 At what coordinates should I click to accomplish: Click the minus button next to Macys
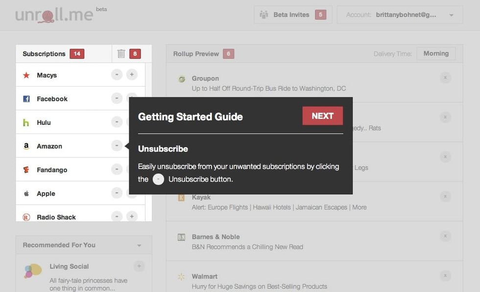pyautogui.click(x=117, y=75)
